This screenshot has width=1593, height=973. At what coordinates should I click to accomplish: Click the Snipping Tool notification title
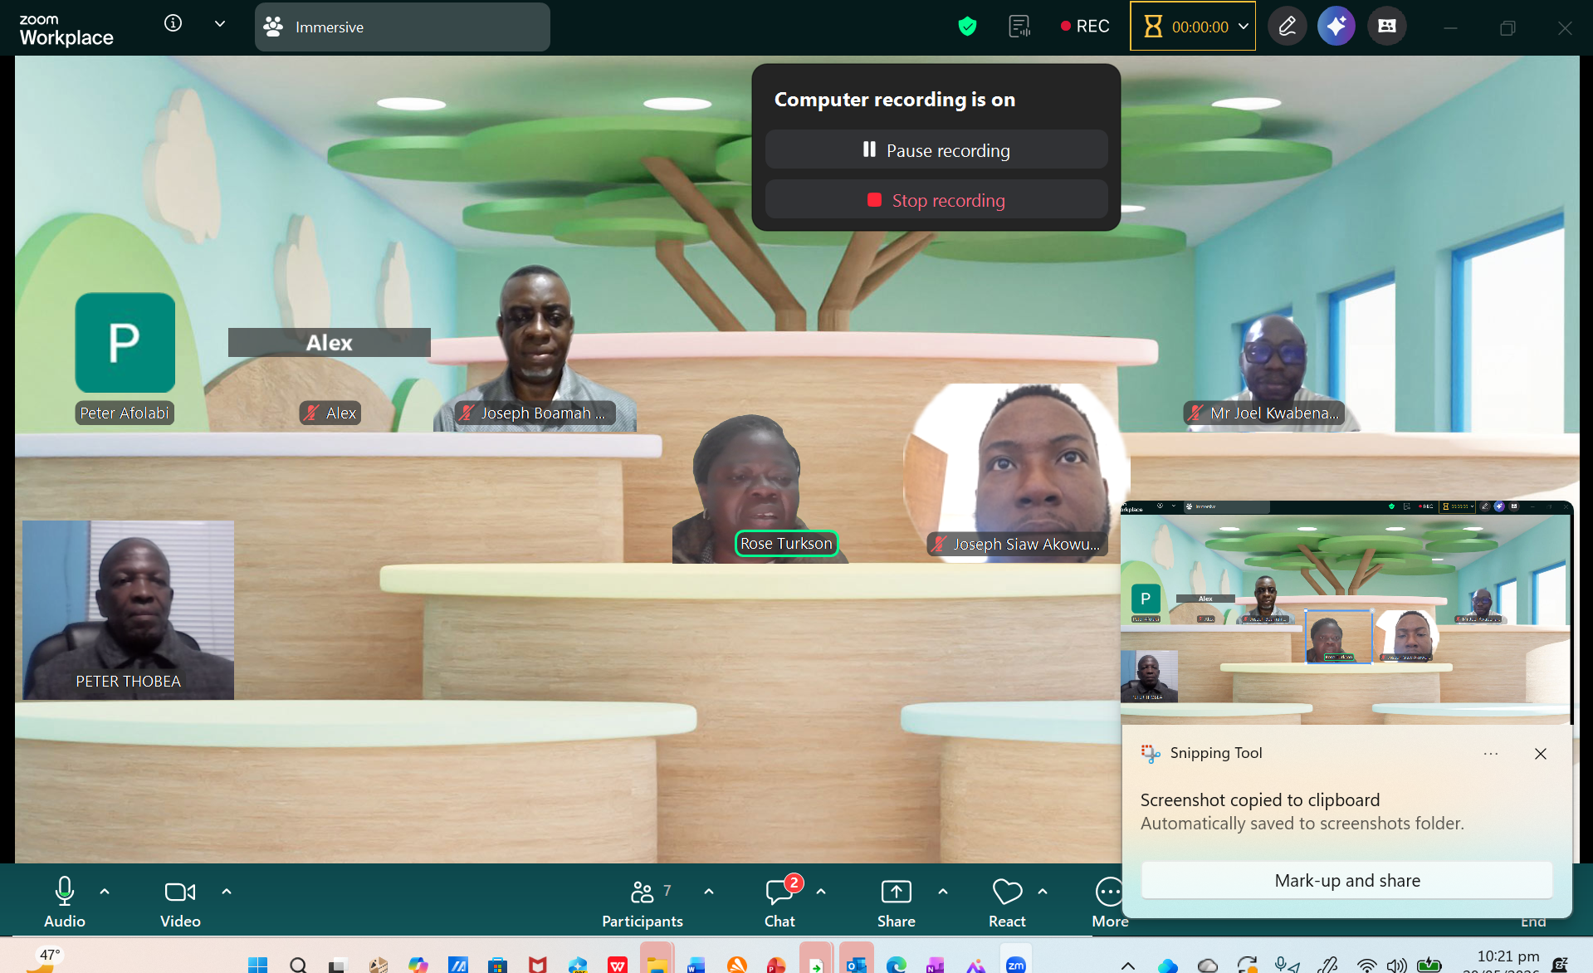tap(1216, 753)
